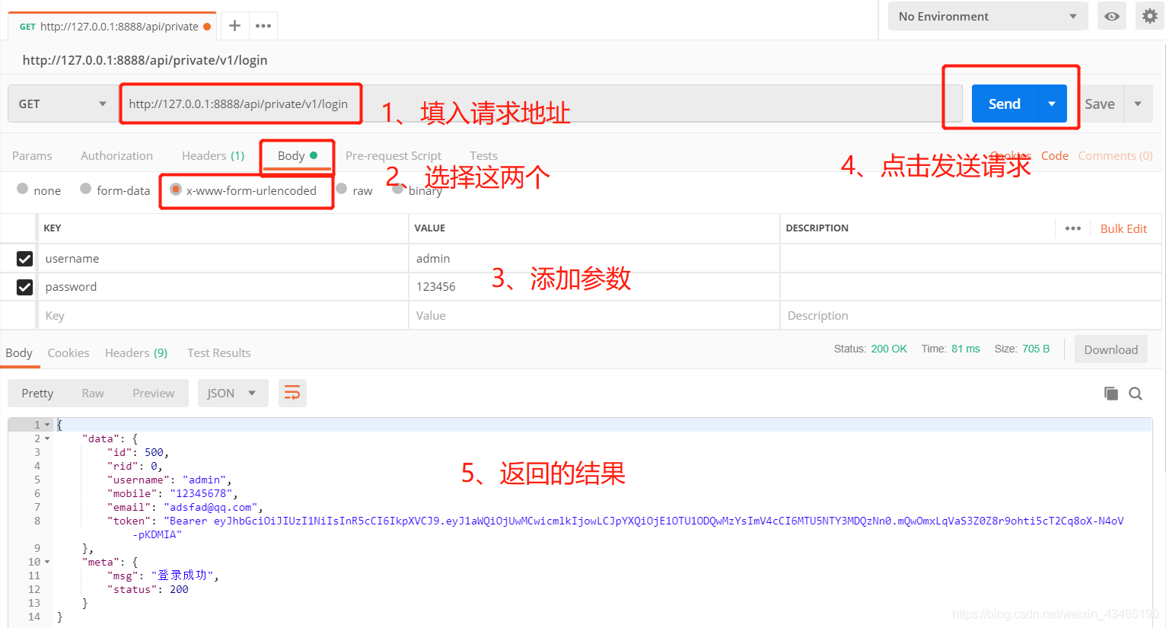Screen dimensions: 1166x628
Task: Switch to Pre-request Script tab
Action: (x=393, y=155)
